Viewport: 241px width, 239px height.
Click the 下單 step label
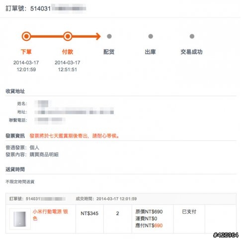[x=26, y=52]
